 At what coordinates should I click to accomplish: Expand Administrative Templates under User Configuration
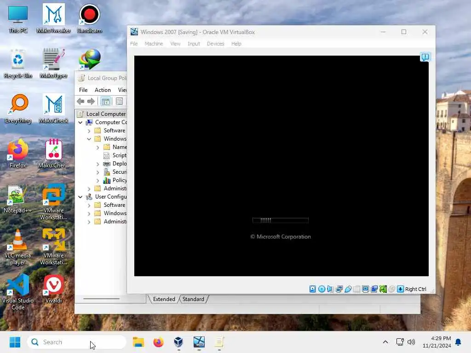point(89,222)
